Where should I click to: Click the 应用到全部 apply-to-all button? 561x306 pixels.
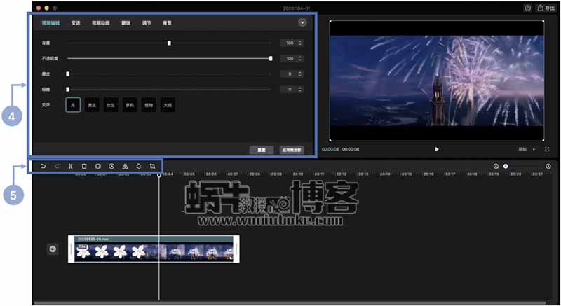click(292, 150)
